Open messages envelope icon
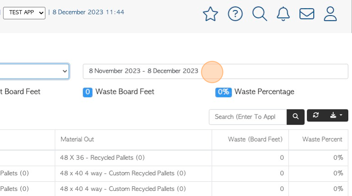 coord(307,14)
